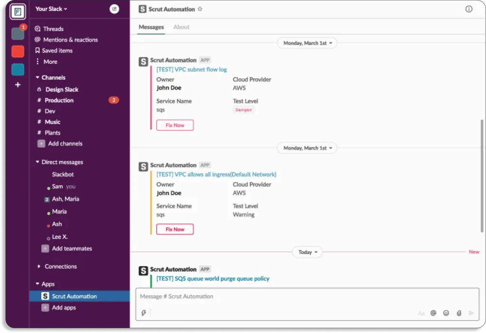Open the emoji picker icon
Viewport: 486px width, 333px height.
click(446, 313)
